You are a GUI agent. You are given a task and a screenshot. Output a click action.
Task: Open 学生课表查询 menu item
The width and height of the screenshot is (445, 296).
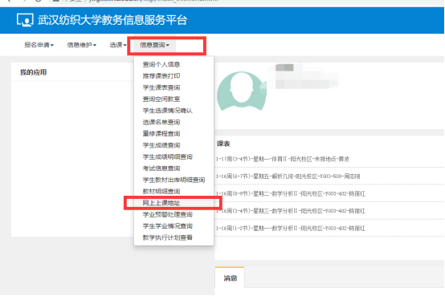[x=161, y=87]
